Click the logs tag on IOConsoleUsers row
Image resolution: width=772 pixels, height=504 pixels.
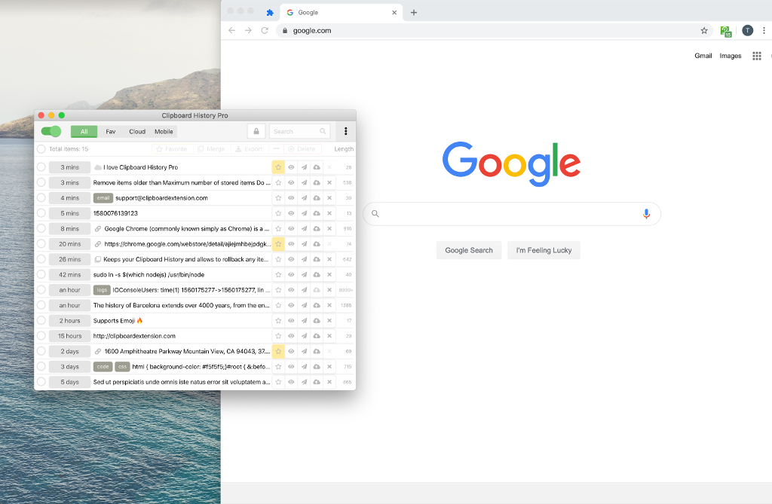click(x=102, y=290)
